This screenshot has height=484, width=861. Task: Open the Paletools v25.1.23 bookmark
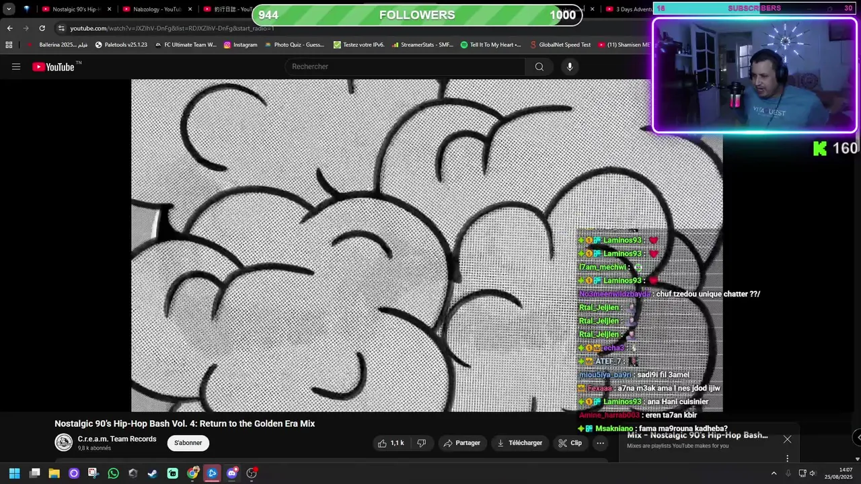click(x=121, y=45)
